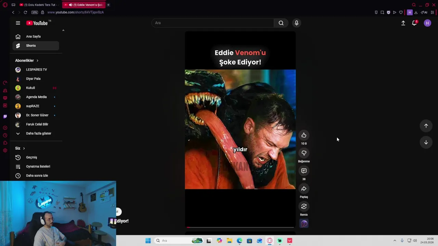Viewport: 438px width, 246px height.
Task: Open Twitch in the Opera sidebar
Action: coord(5,117)
